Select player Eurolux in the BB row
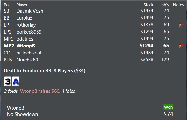Viewport: 187px width, 120px height. pos(24,18)
